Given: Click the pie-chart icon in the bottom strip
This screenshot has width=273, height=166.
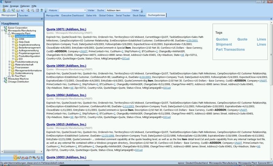Looking at the screenshot, I should [27, 157].
